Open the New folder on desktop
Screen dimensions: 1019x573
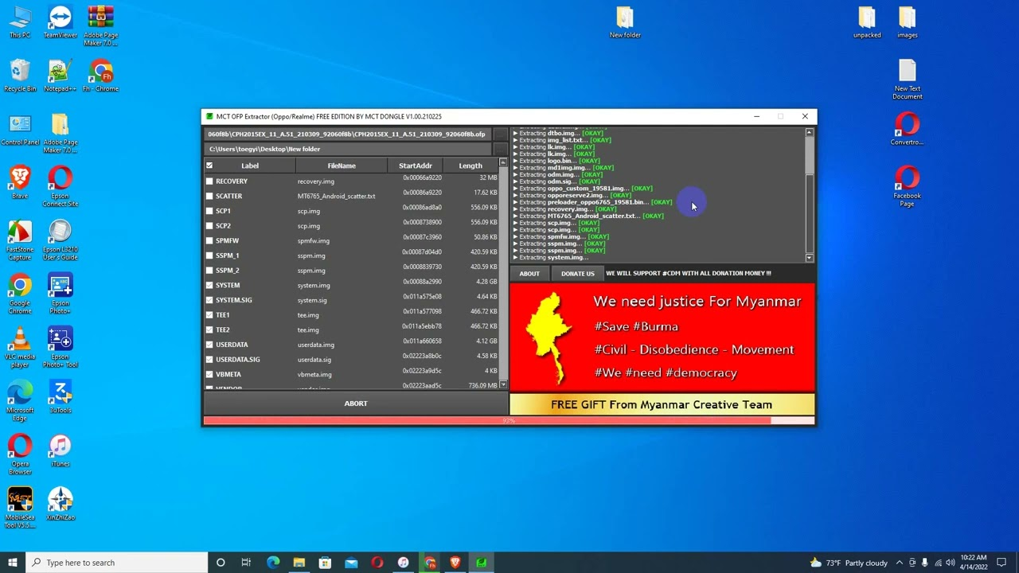(625, 21)
